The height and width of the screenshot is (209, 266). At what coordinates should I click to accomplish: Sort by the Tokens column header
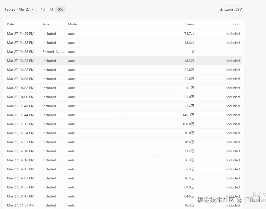tap(189, 24)
